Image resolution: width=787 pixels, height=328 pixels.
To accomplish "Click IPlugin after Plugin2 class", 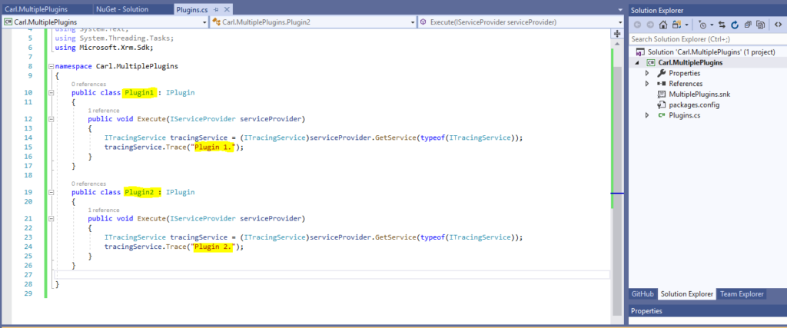I will point(180,193).
